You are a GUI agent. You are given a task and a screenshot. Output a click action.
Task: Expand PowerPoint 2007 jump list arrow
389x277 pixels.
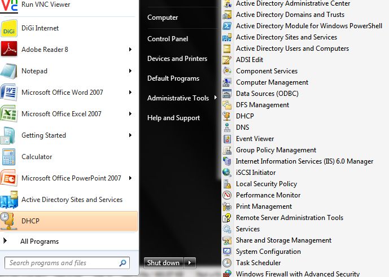[x=130, y=178]
